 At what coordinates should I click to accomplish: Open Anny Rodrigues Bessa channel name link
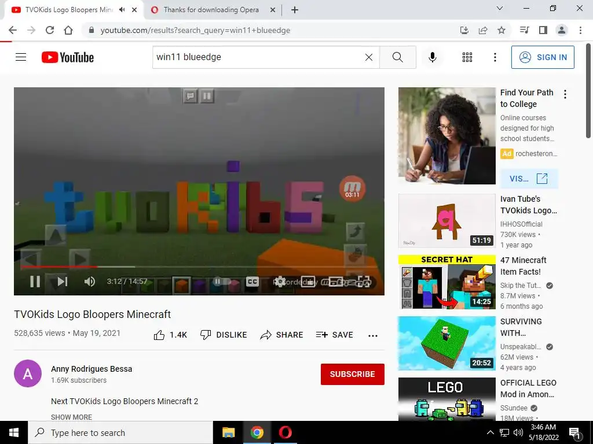point(91,369)
